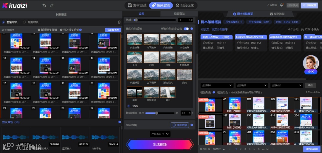
Task: Open 分组顺序 group order setting
Action: [x=8, y=30]
